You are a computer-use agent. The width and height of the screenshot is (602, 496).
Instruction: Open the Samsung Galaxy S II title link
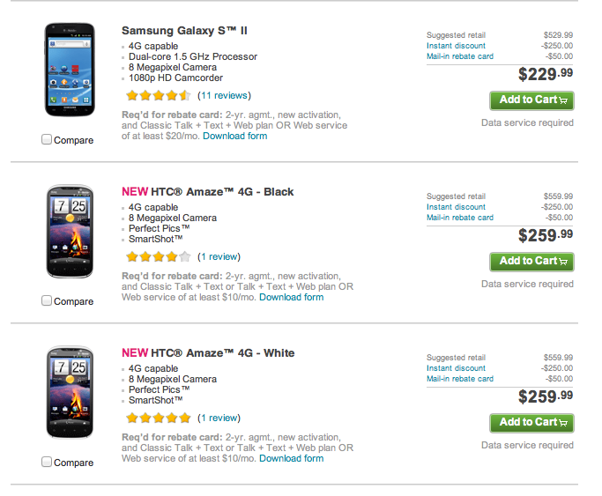pos(184,31)
